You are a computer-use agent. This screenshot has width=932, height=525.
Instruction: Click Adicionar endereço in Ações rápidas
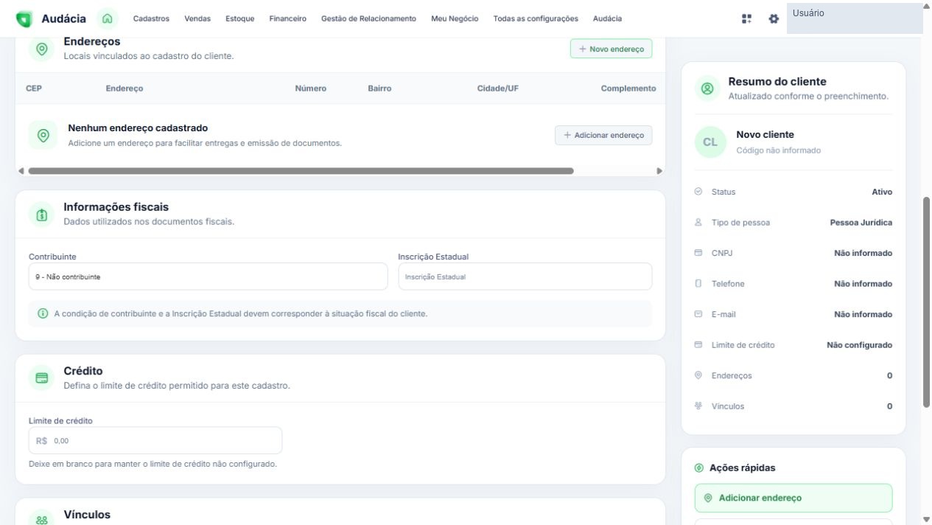(793, 498)
